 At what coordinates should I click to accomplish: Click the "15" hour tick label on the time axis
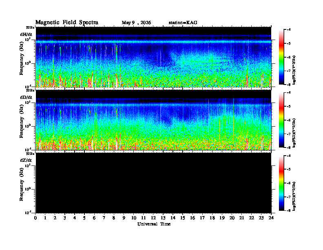(x=183, y=218)
